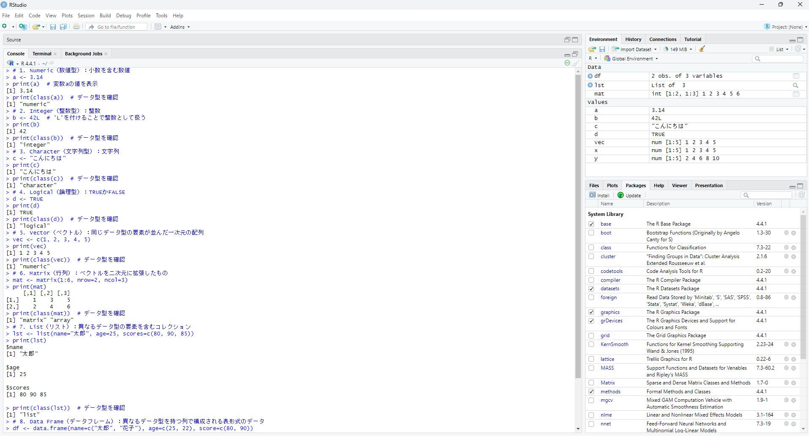This screenshot has height=436, width=809.
Task: Remove the MASS package
Action: point(794,368)
